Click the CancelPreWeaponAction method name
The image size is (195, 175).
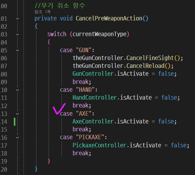[109, 19]
